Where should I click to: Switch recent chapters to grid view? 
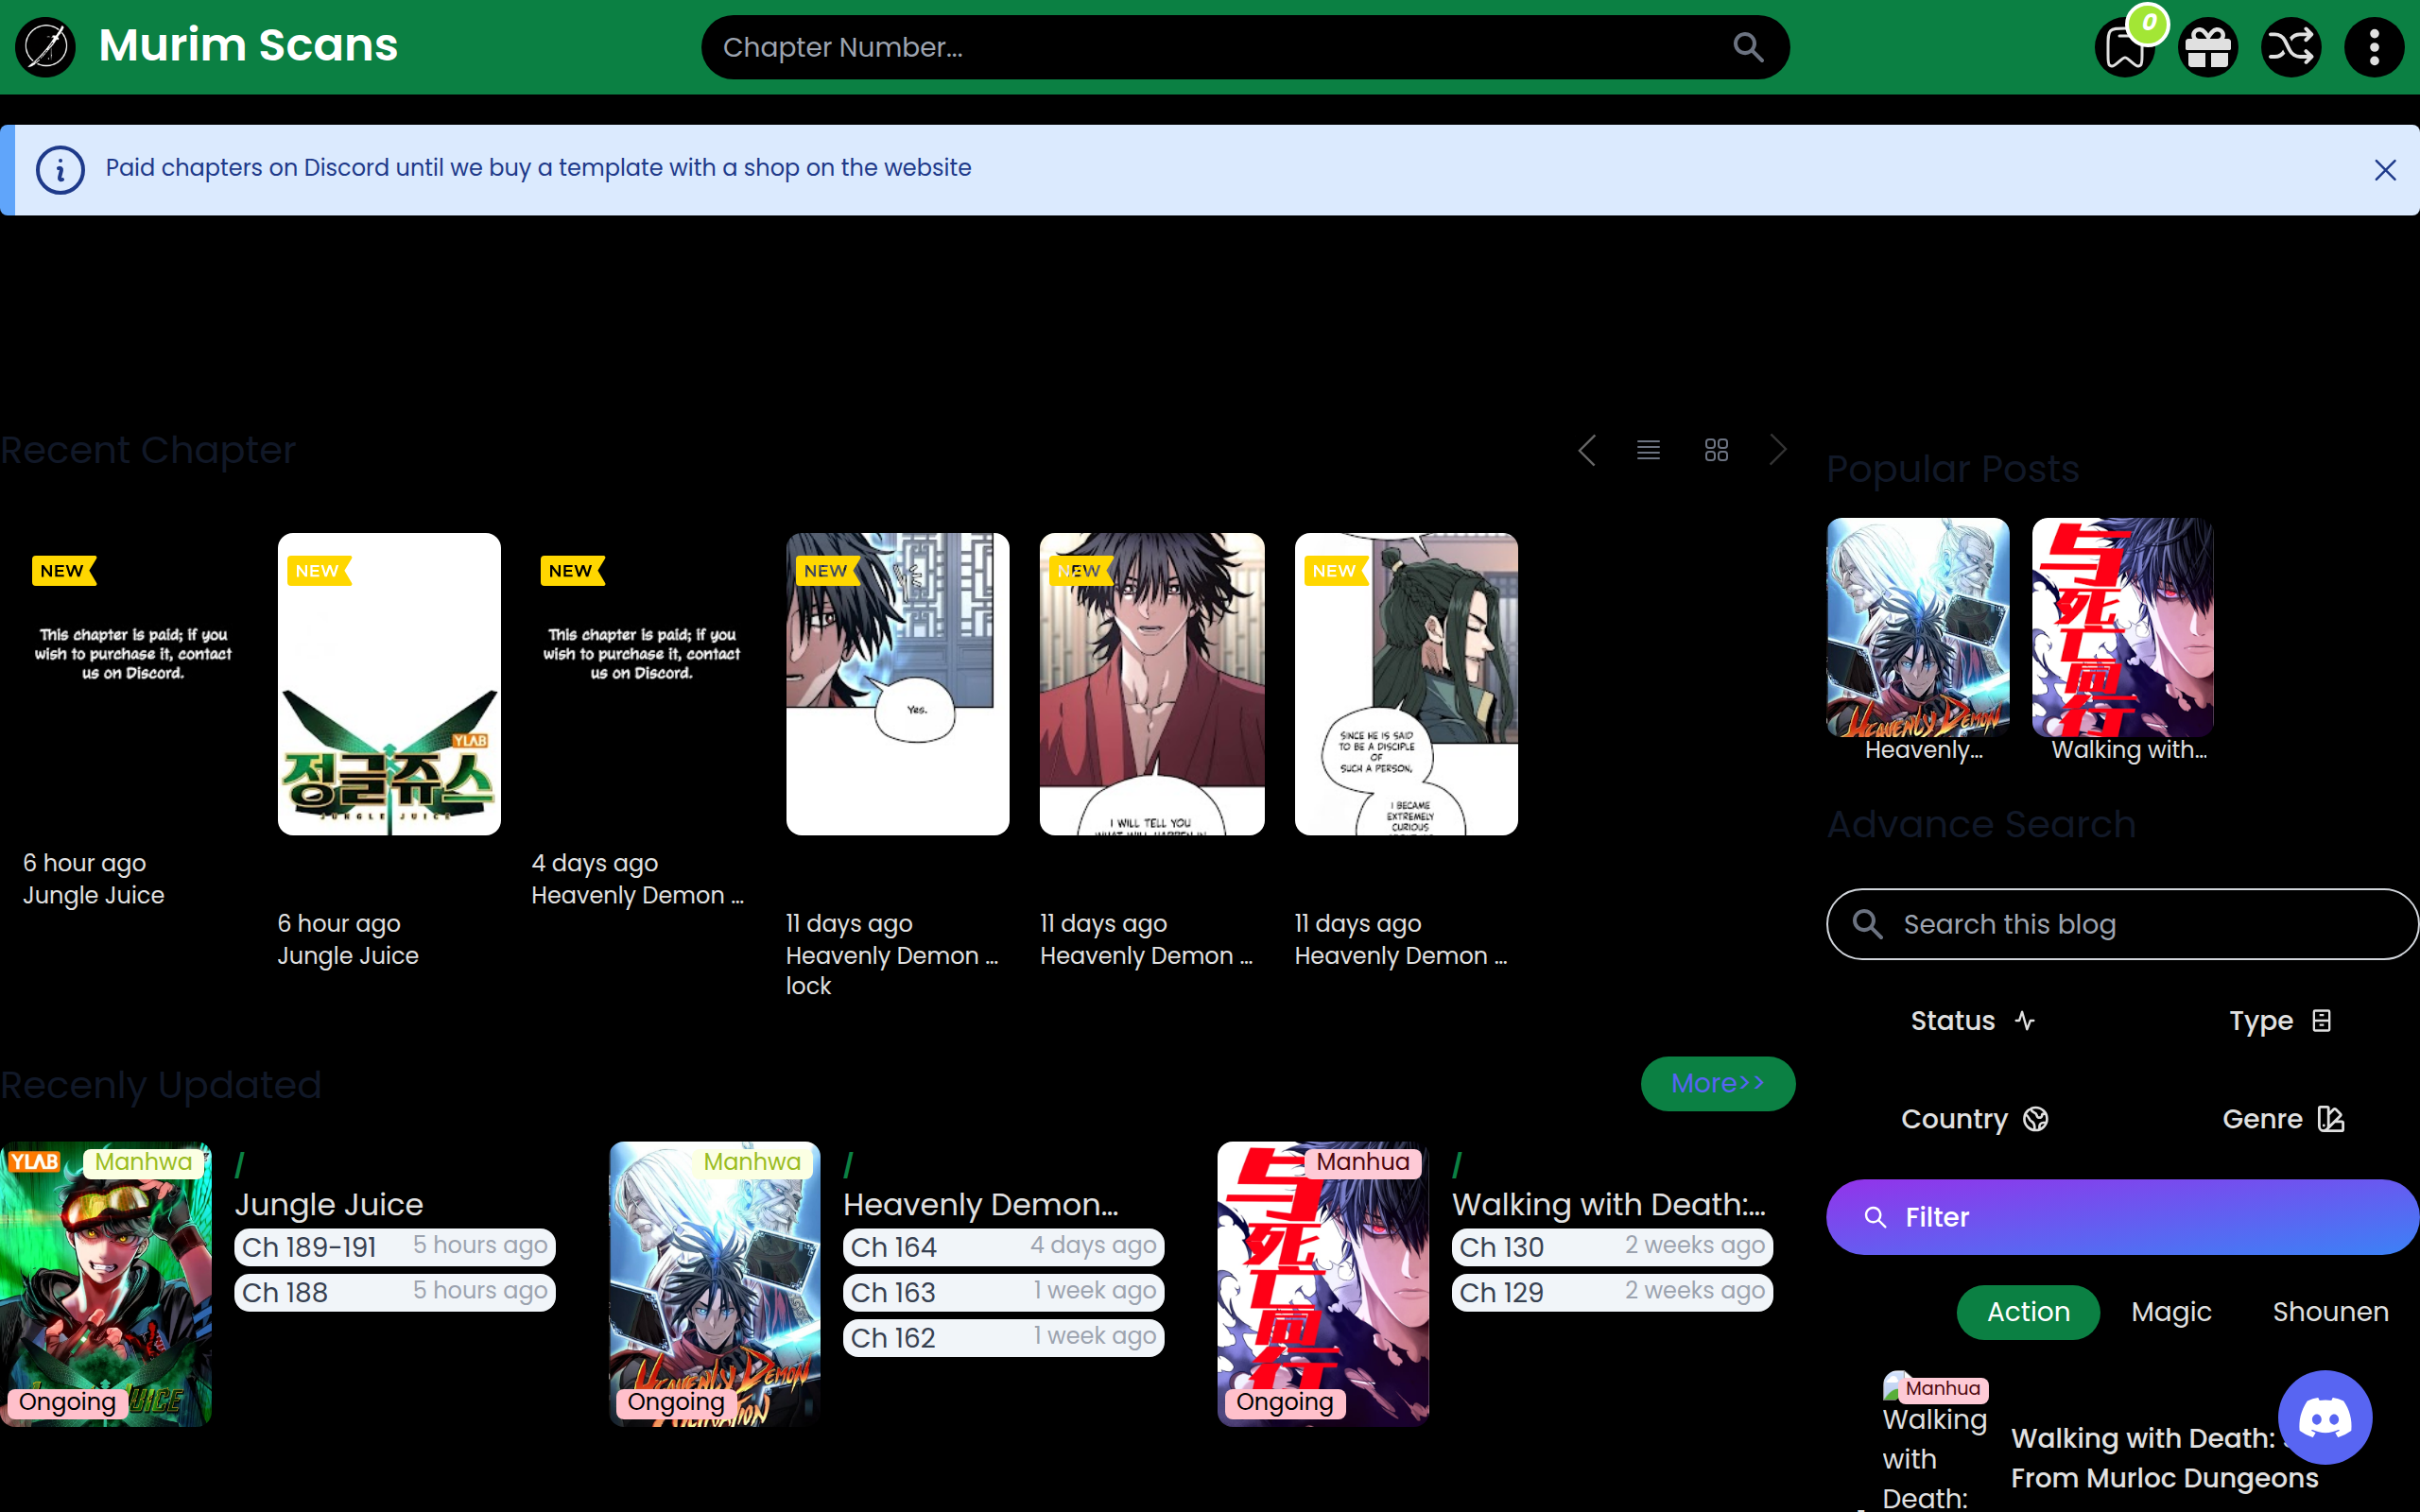coord(1716,450)
